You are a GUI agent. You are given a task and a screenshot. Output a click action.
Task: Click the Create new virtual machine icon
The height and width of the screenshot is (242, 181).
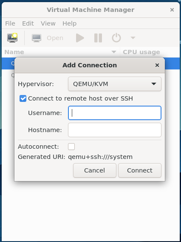[12, 38]
